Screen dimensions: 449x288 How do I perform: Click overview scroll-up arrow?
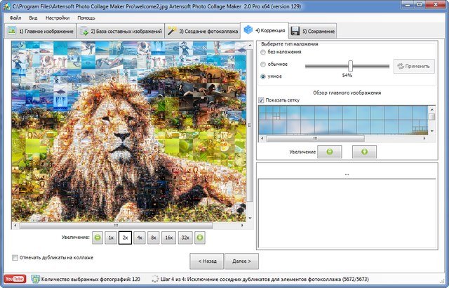[432, 109]
